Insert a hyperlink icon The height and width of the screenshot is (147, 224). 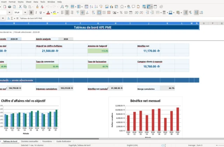(128, 7)
